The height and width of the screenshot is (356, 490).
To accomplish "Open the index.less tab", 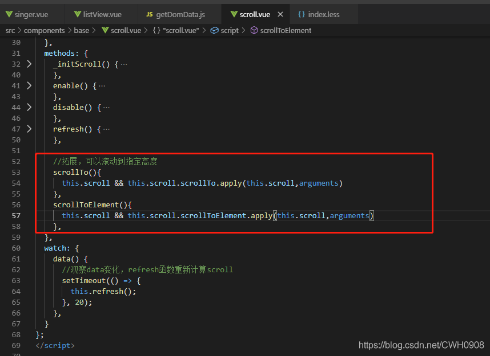I will (323, 14).
